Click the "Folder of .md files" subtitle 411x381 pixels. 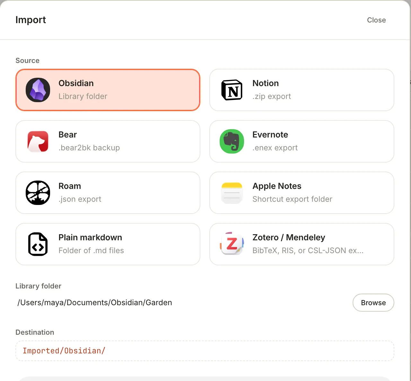[x=91, y=251]
